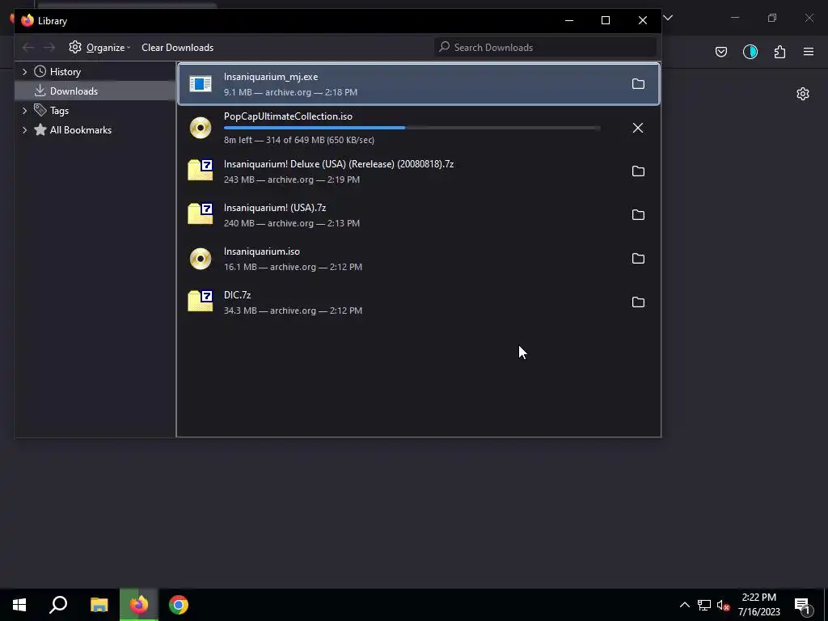Select the DIC.7z file name

click(x=237, y=295)
